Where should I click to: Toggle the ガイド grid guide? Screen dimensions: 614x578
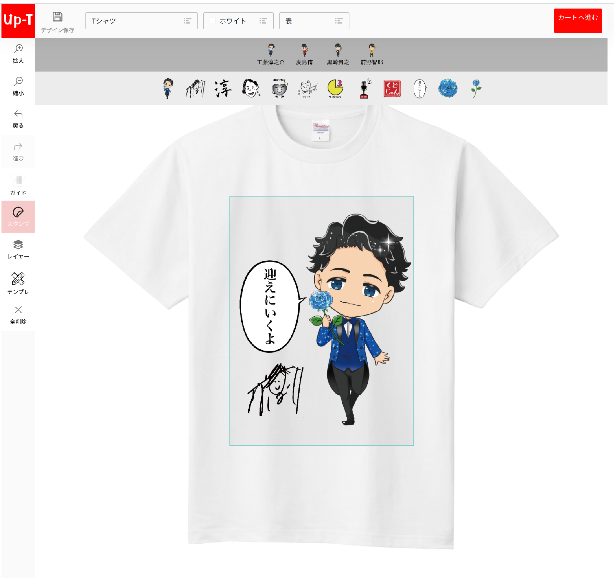tap(18, 180)
